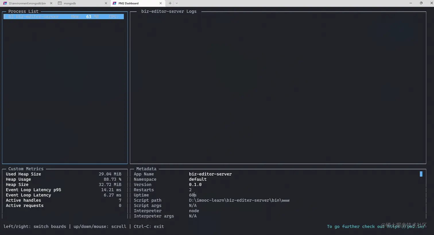Screen dimensions: 434x235
Task: Click the 29.04 MiB heap value
Action: 110,174
